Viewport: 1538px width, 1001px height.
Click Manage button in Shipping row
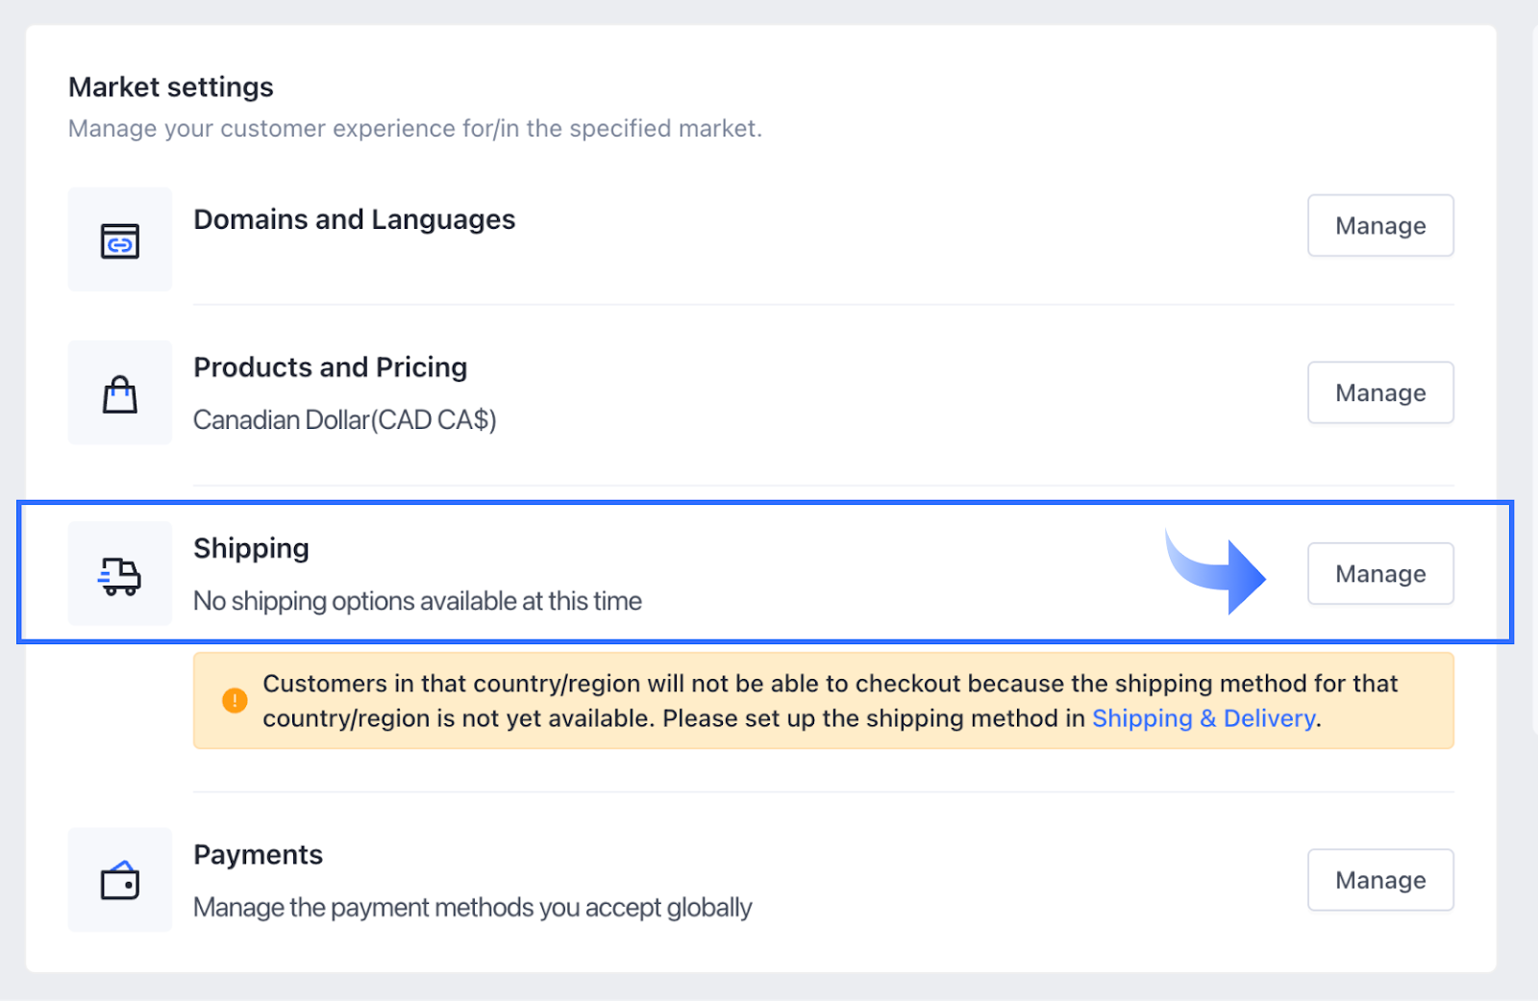tap(1380, 574)
